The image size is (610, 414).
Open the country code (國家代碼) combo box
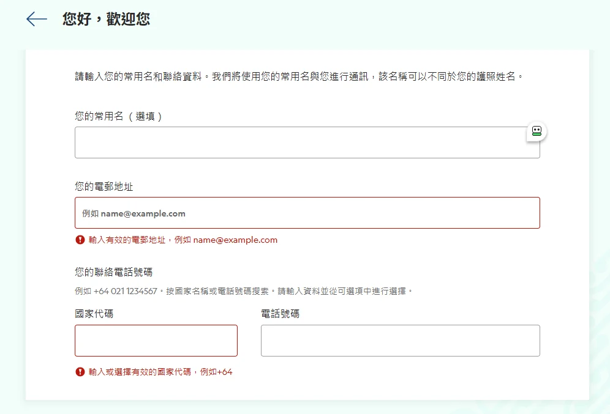tap(156, 341)
